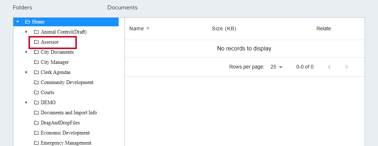The height and width of the screenshot is (146, 378).
Task: Sort documents by Size (KB) column
Action: point(224,29)
